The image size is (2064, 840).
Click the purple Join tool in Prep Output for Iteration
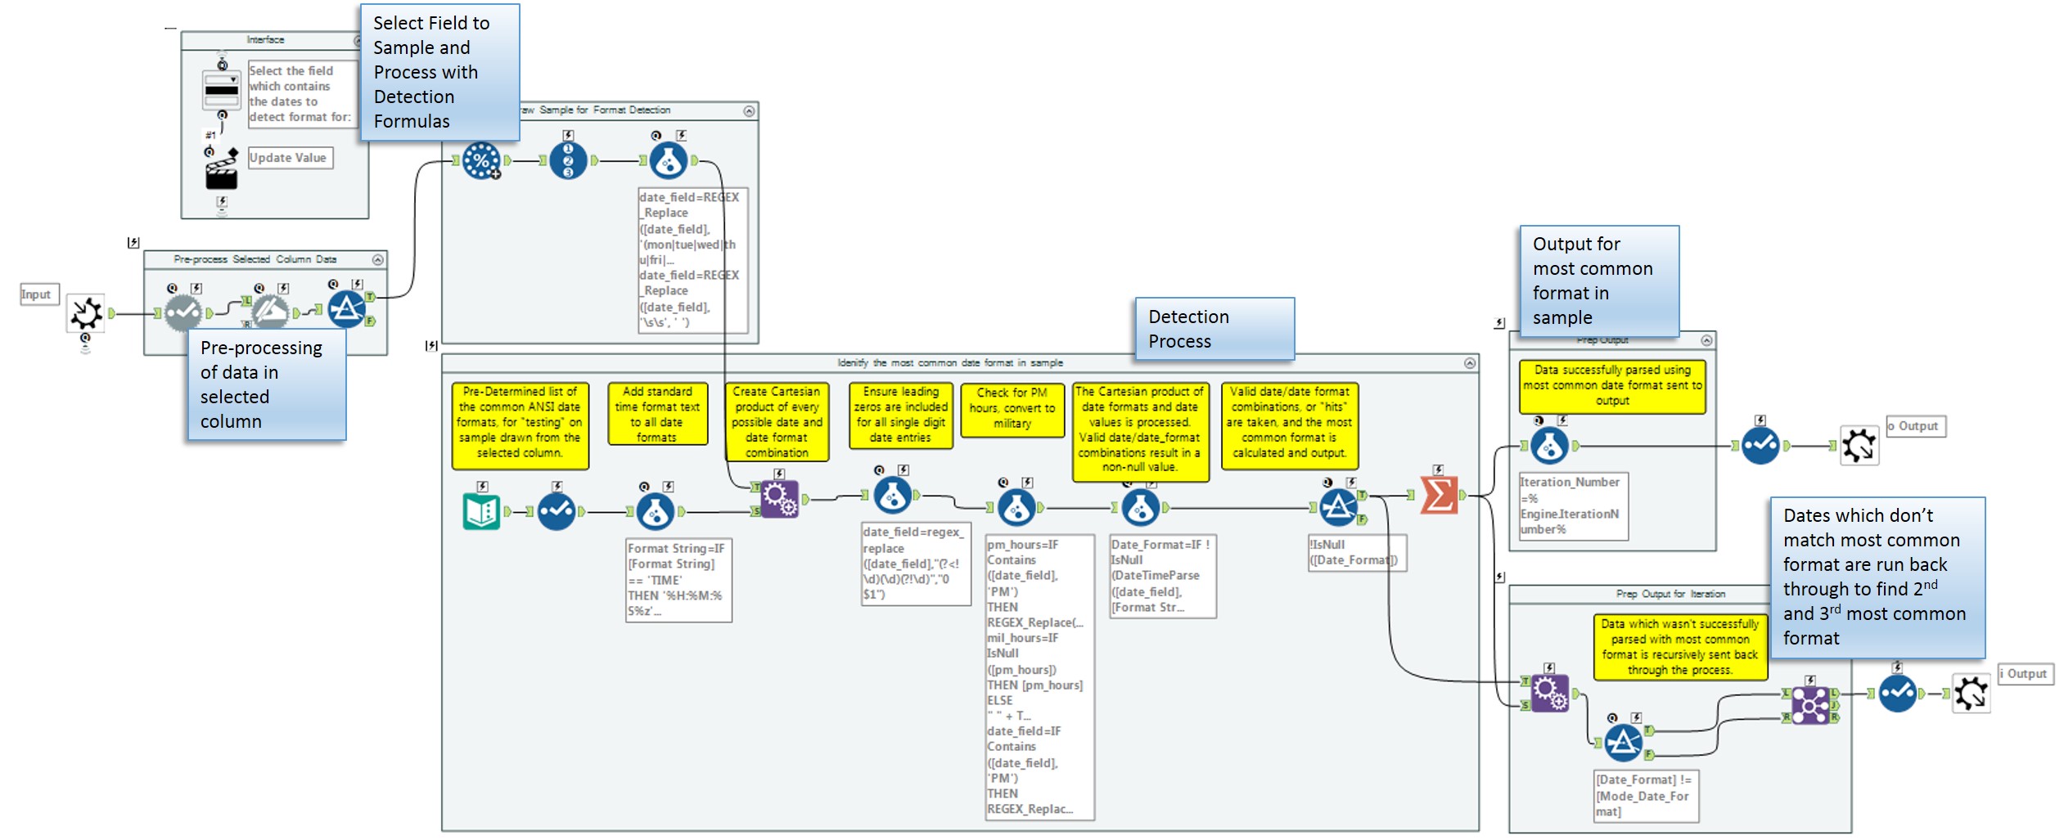pyautogui.click(x=1810, y=706)
